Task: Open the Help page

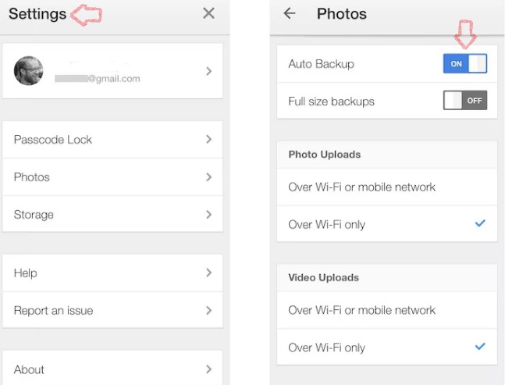Action: click(x=26, y=273)
